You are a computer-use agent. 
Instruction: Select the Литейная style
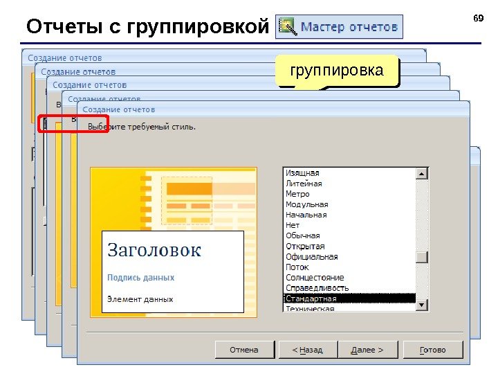click(x=349, y=184)
